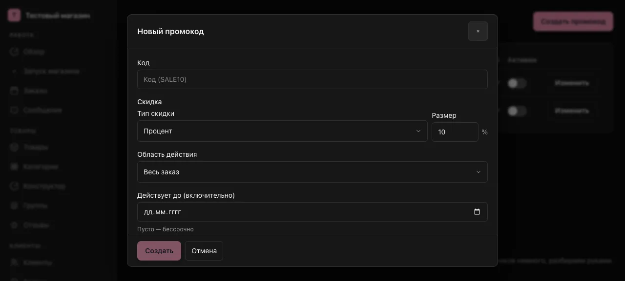Open the calendar picker icon in date field
Image resolution: width=625 pixels, height=281 pixels.
[x=477, y=212]
